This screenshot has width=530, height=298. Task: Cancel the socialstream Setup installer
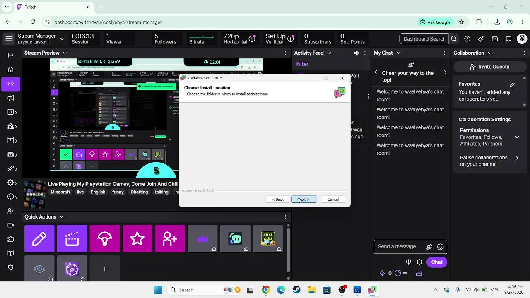[x=333, y=199]
